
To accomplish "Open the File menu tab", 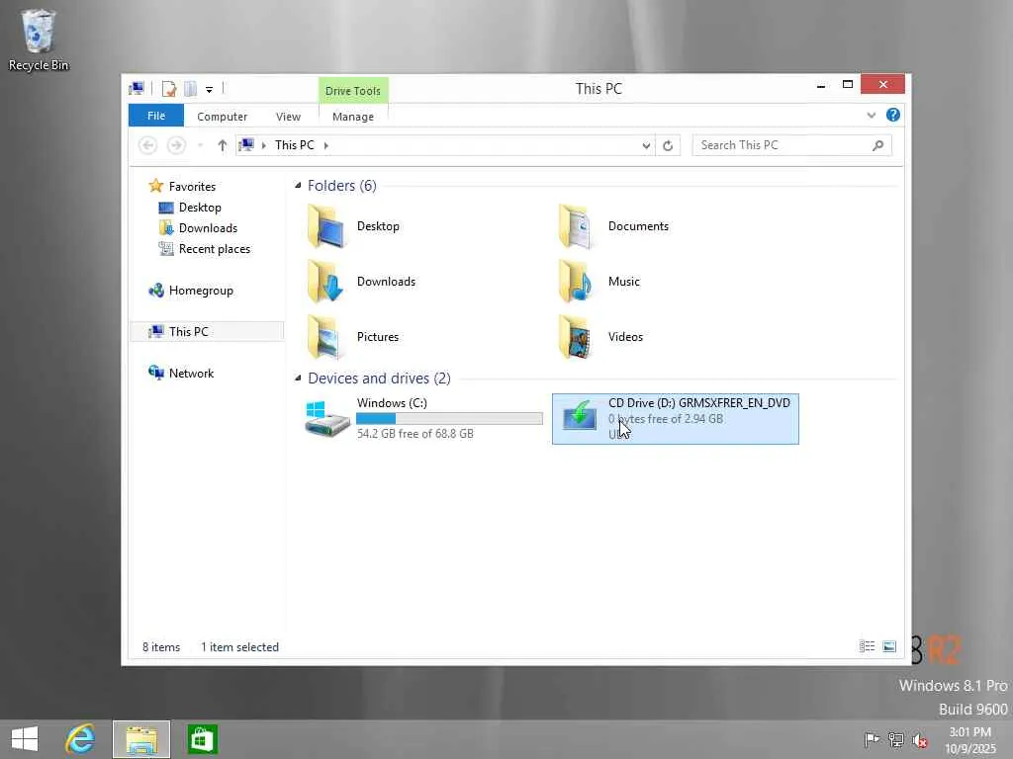I will point(156,116).
